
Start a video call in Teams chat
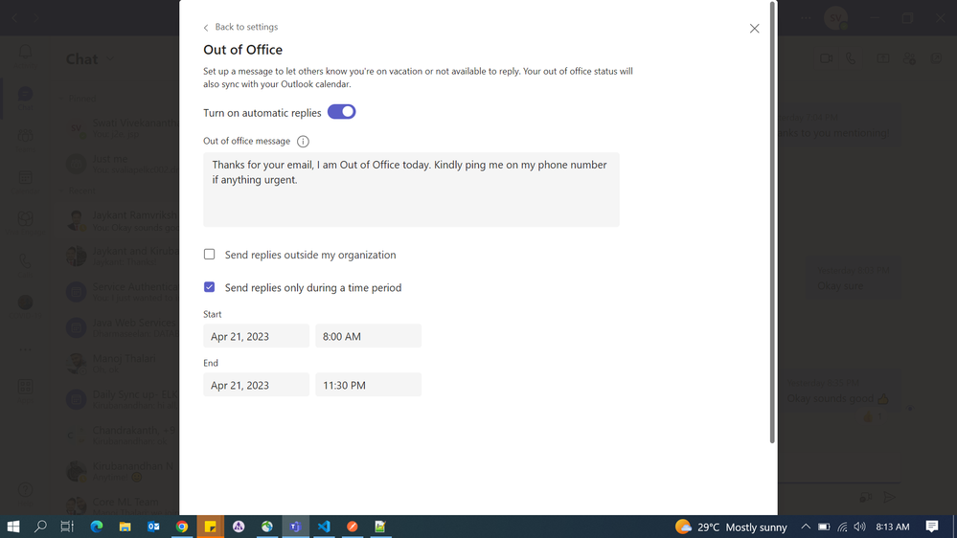pos(827,58)
